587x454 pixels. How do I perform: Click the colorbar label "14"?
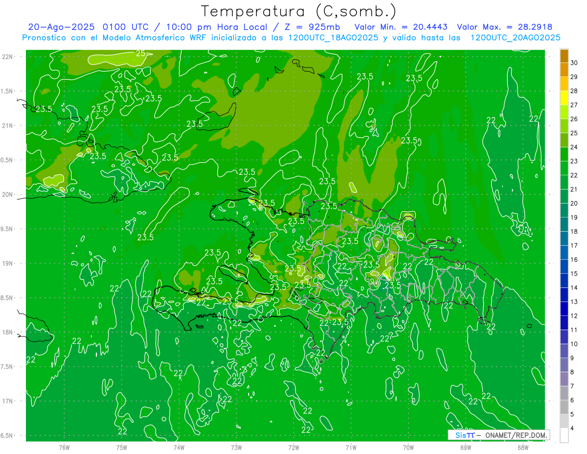pos(574,287)
